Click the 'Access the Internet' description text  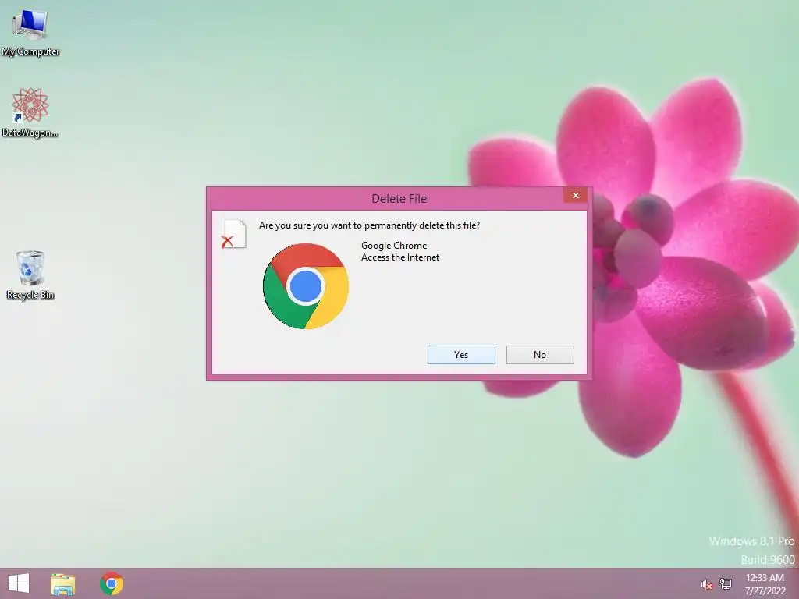[400, 257]
